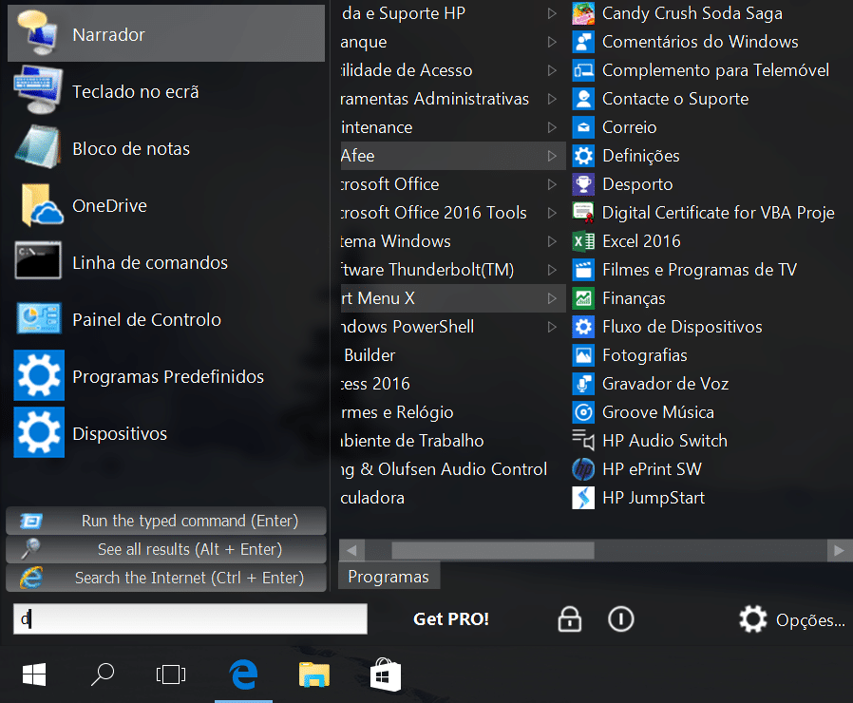Screen dimensions: 853x703
Task: Open taskbar search magnifier
Action: click(103, 674)
